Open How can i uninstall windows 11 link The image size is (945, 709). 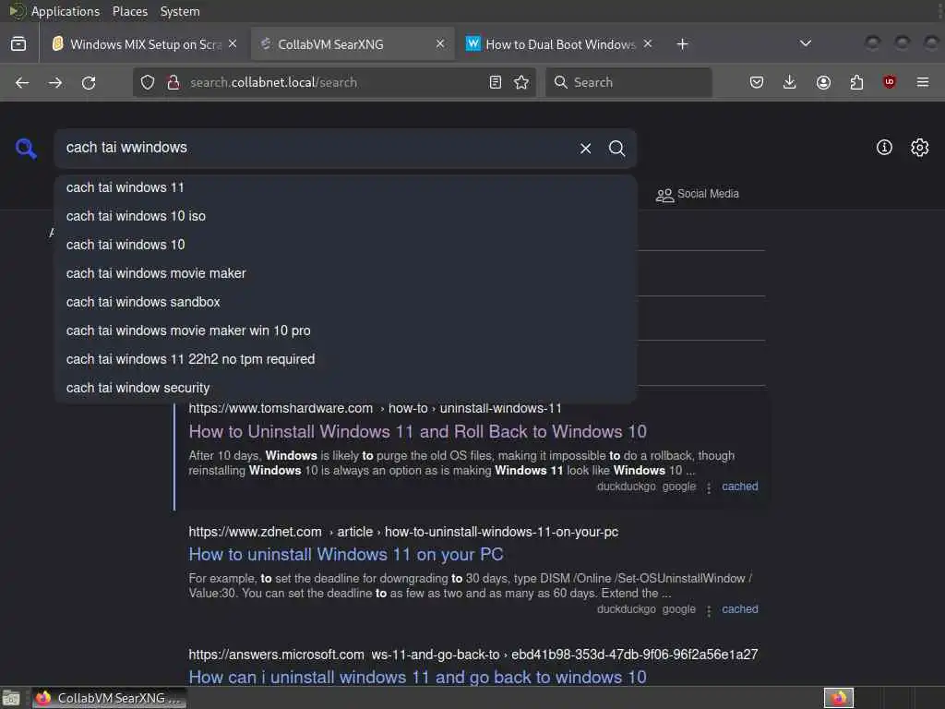tap(418, 677)
